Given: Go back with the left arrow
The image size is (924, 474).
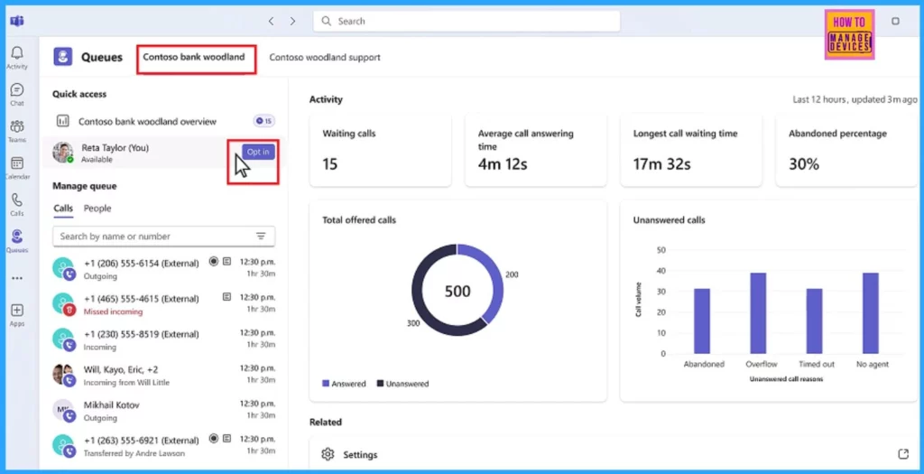Looking at the screenshot, I should [271, 22].
